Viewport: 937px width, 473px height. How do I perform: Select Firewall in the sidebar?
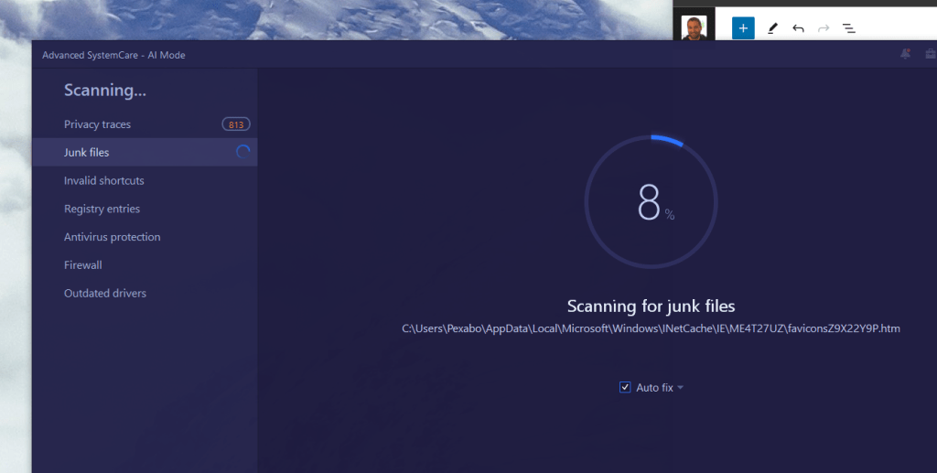pyautogui.click(x=145, y=264)
